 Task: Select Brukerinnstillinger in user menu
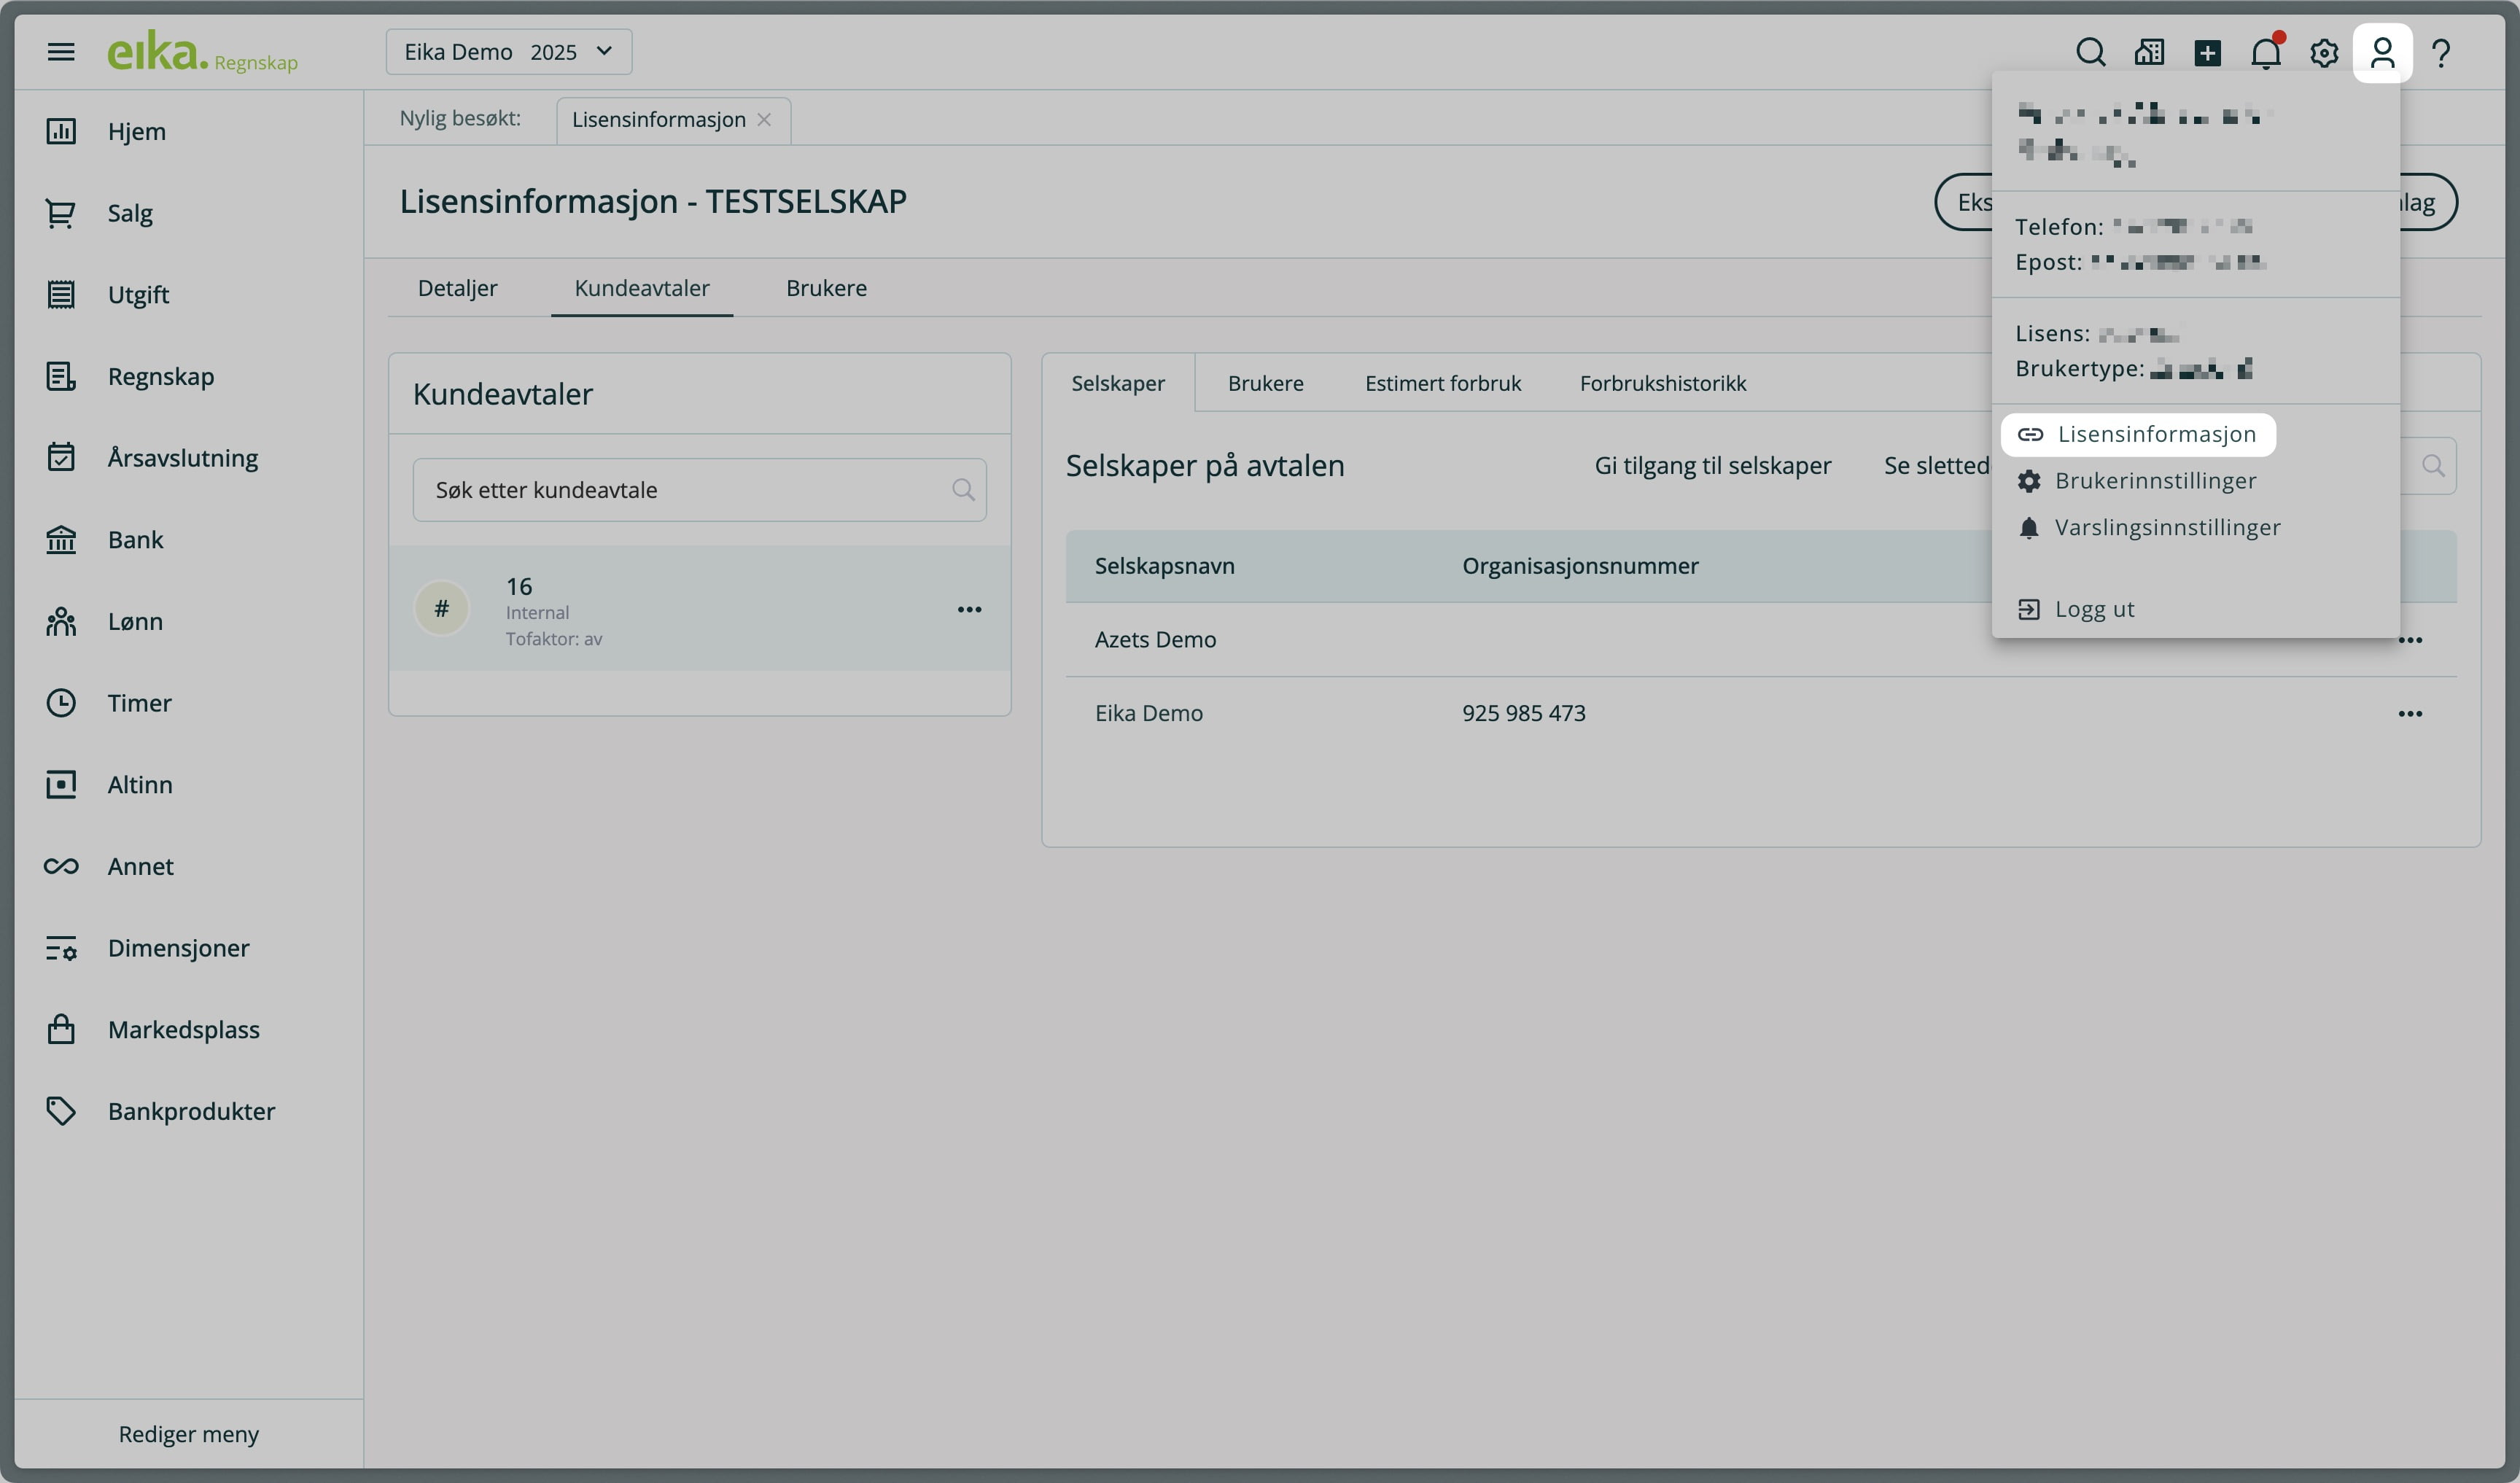[x=2154, y=481]
